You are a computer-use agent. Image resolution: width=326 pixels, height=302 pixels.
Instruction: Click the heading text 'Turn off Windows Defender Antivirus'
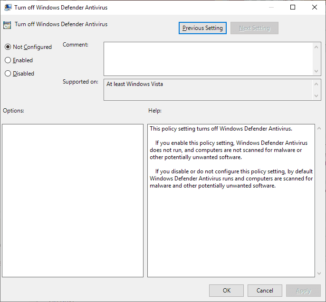pyautogui.click(x=61, y=24)
